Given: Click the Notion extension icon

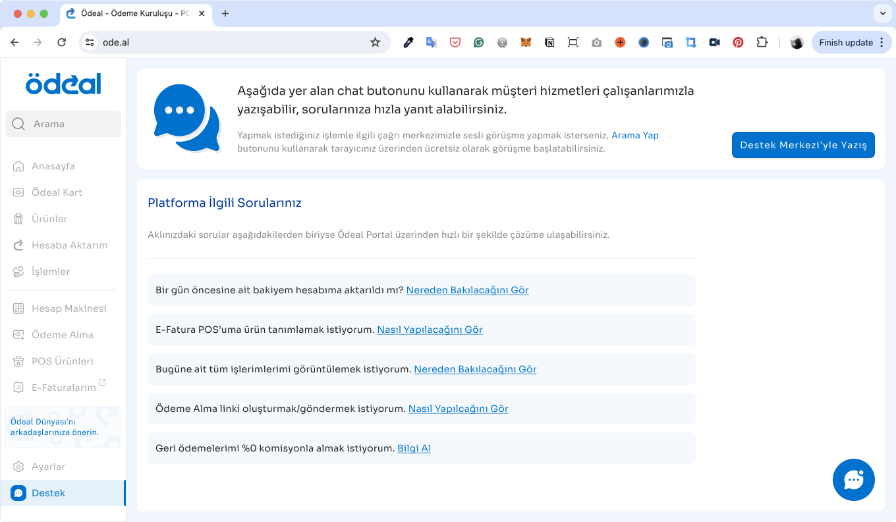Looking at the screenshot, I should 549,42.
